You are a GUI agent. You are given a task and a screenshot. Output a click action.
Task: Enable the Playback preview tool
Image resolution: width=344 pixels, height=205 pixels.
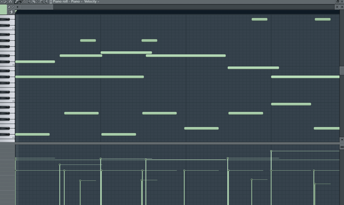pyautogui.click(x=47, y=2)
